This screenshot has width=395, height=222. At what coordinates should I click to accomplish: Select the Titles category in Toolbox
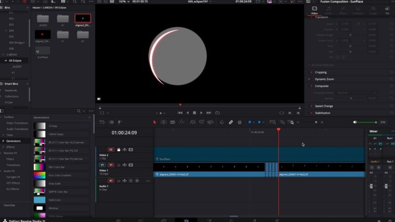pos(9,135)
